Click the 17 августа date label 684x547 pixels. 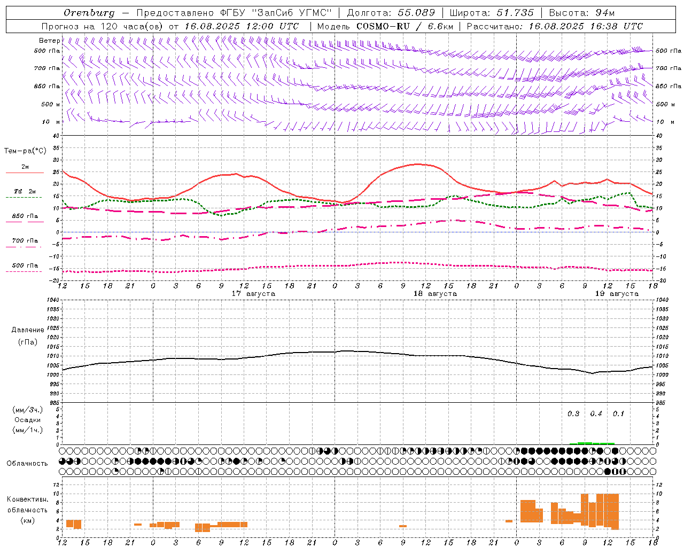click(253, 294)
